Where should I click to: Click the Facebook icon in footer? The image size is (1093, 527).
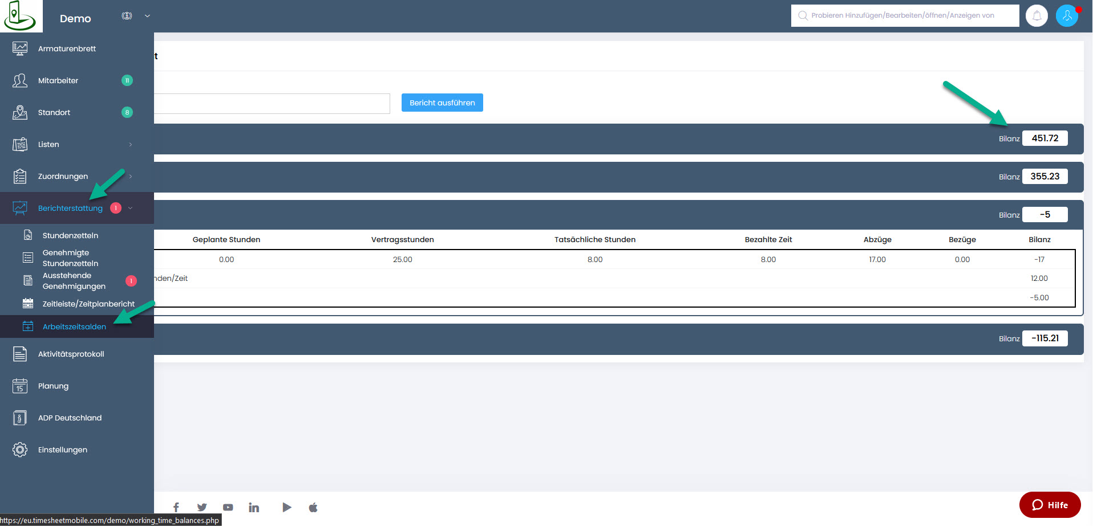pos(176,507)
